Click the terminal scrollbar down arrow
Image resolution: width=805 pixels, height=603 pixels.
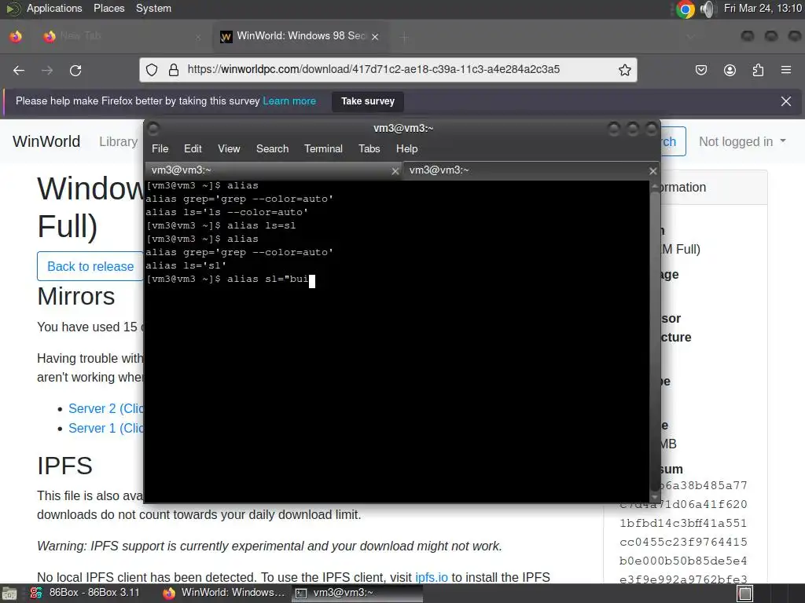[x=655, y=497]
